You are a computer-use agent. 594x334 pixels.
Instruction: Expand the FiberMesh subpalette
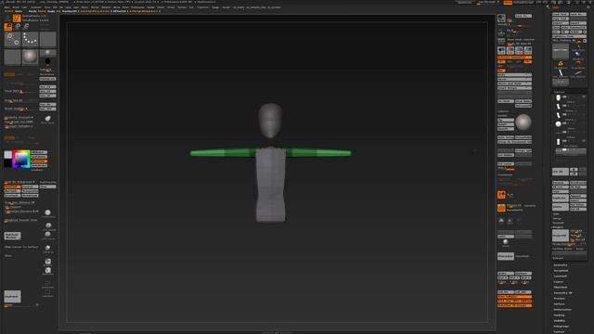(x=561, y=288)
